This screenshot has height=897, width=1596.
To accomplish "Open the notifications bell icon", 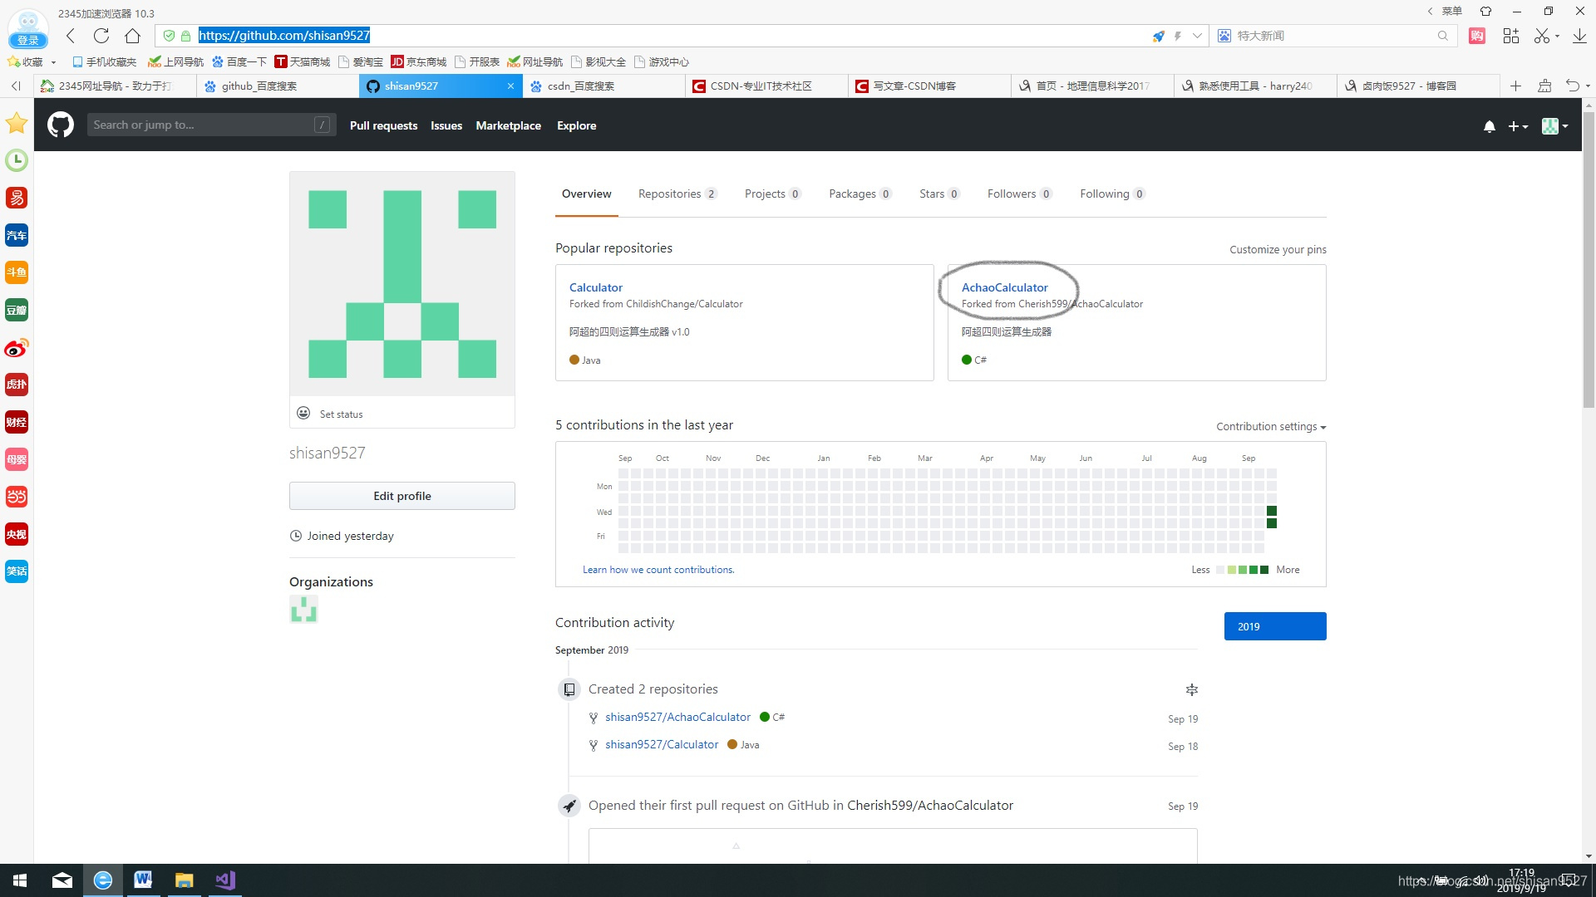I will click(x=1490, y=126).
